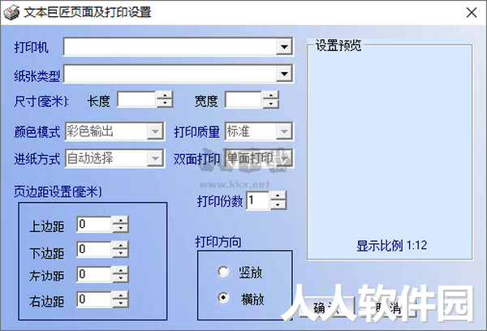Decrease the 打印份数 copies count
Viewport: 487px width, 331px height.
(x=278, y=204)
